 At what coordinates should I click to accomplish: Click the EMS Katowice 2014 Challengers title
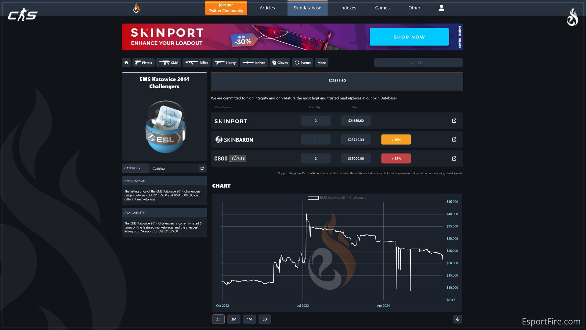pos(164,83)
